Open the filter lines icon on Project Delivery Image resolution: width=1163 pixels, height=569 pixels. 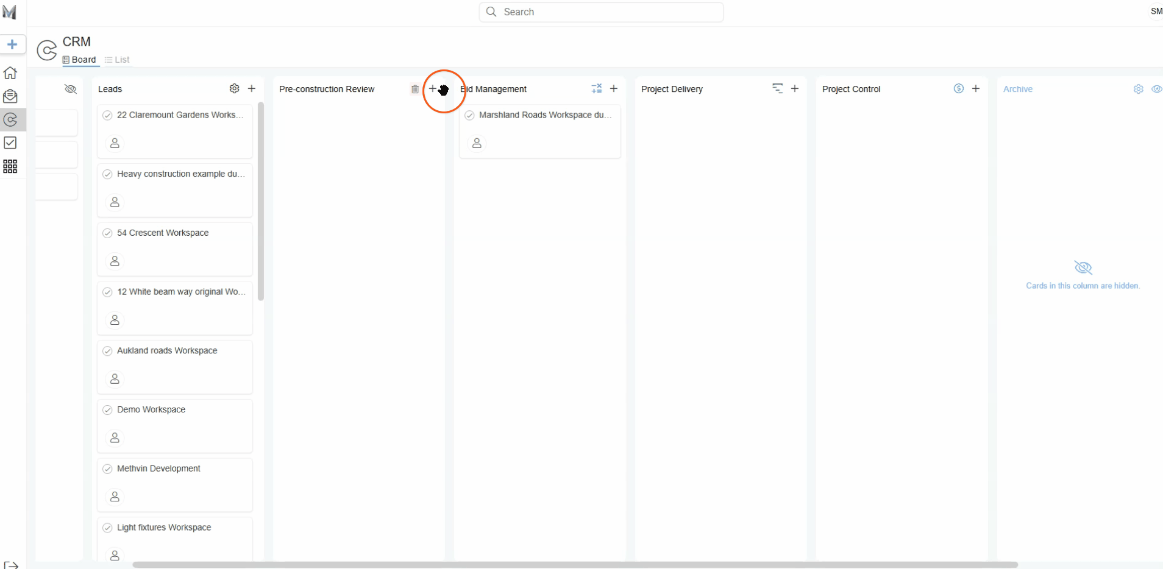[x=777, y=88]
